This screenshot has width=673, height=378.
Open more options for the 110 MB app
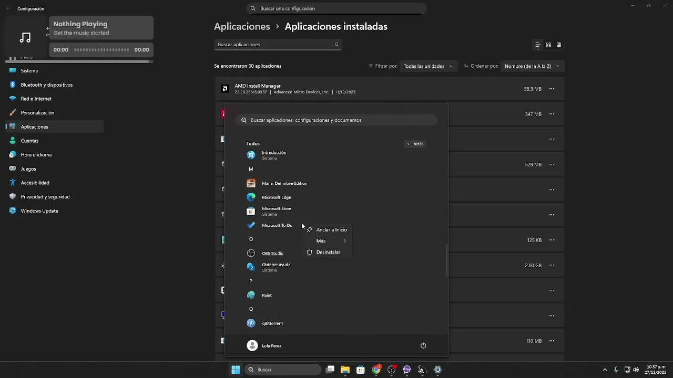552,341
